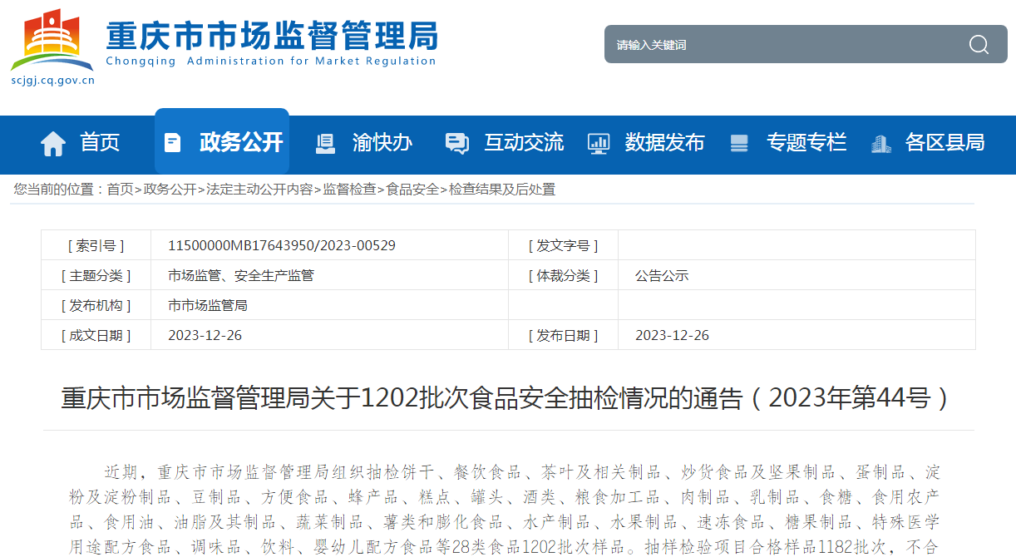Click the icon beside 渝快办
Screen dimensions: 1016x557
pos(325,143)
